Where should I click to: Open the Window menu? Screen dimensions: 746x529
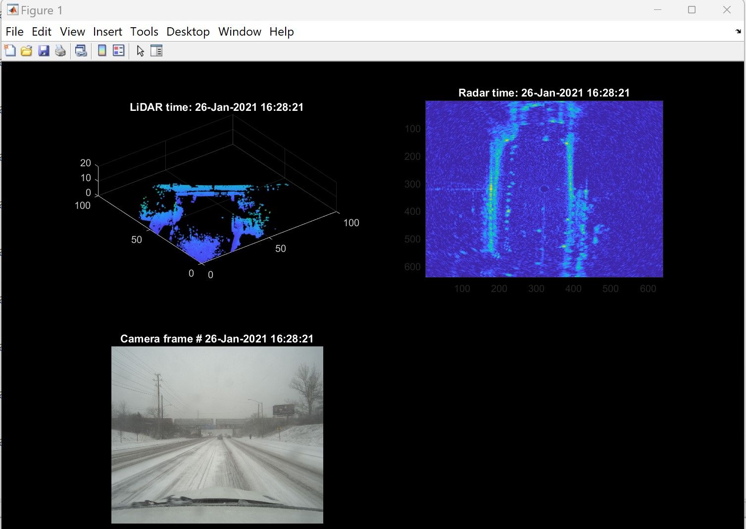tap(239, 31)
